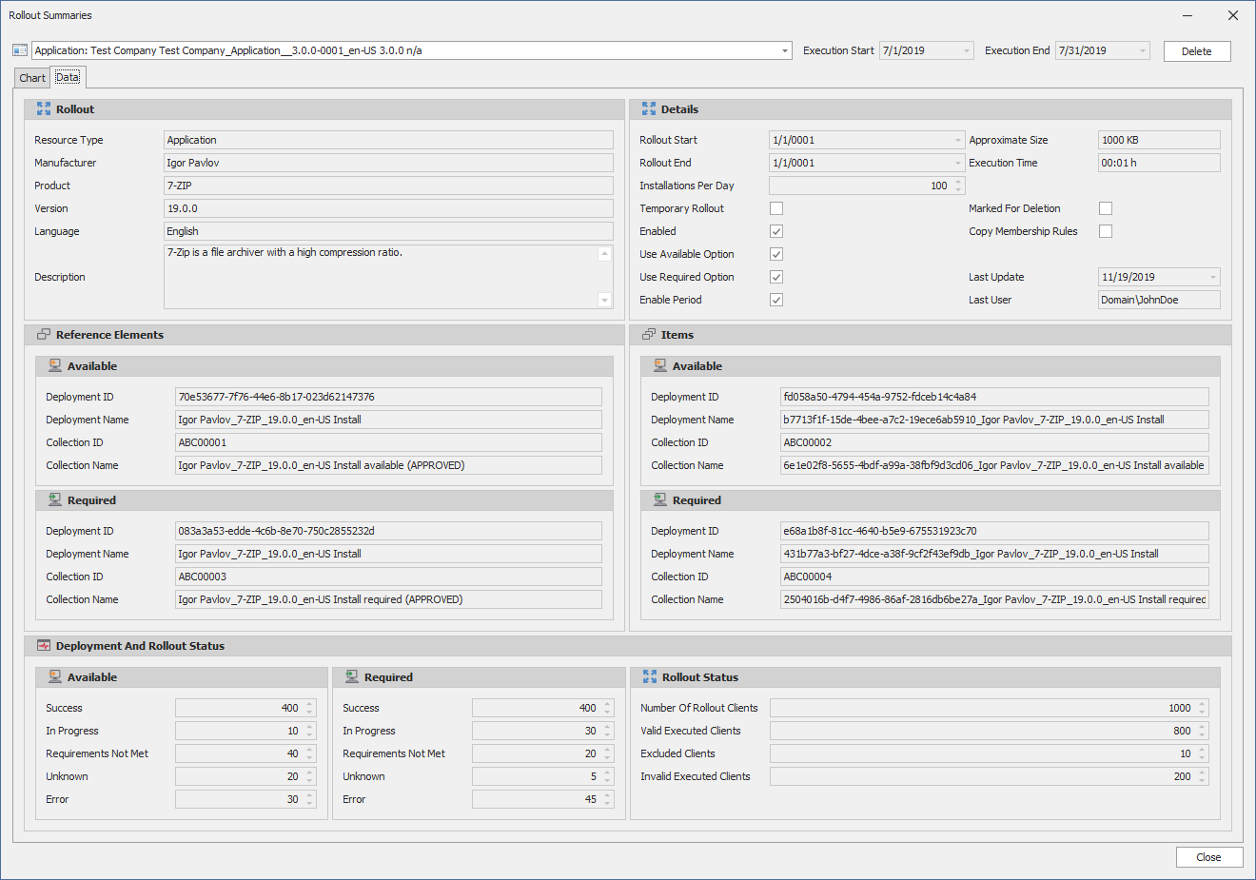Click the Details section header icon

(x=649, y=109)
